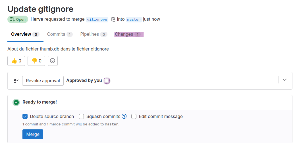Expand the approval details chevron

pos(285,80)
